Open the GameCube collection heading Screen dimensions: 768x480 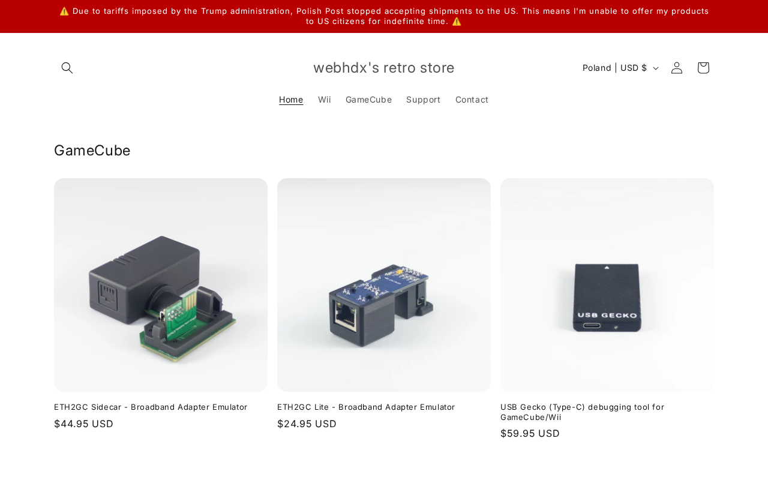click(x=92, y=151)
